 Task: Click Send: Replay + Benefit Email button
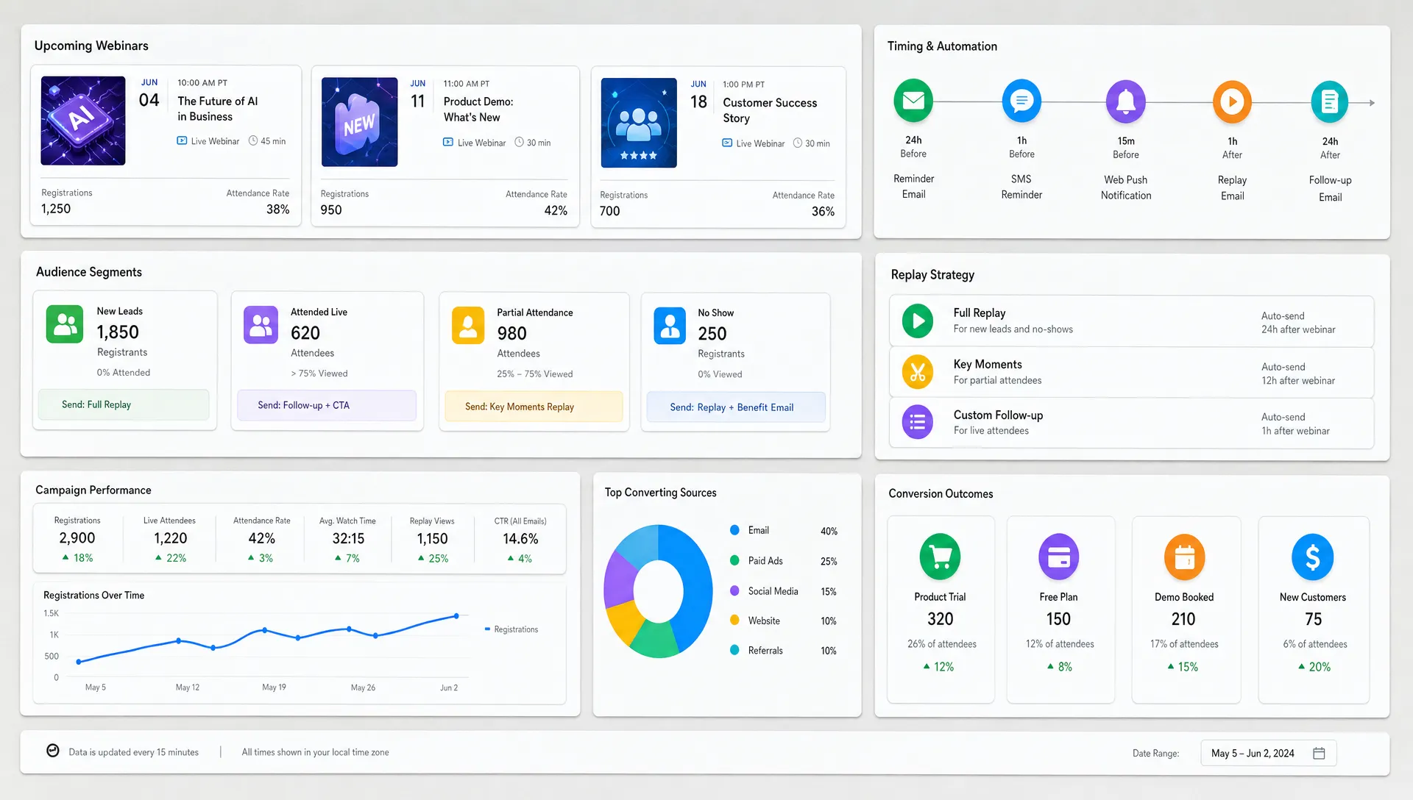pos(736,407)
